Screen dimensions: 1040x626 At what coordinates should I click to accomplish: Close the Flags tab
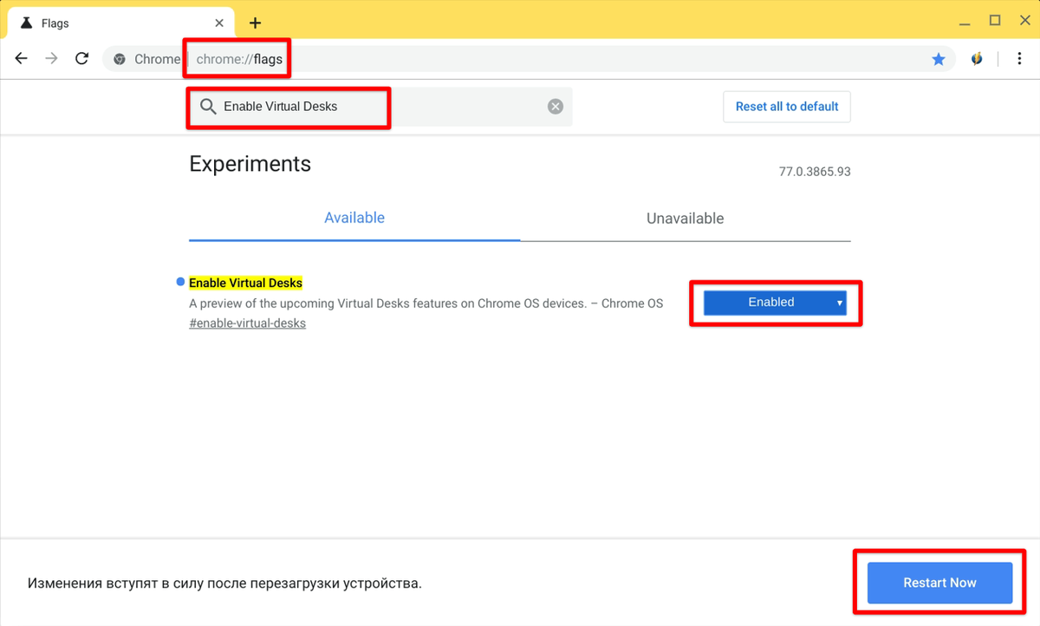(x=219, y=23)
